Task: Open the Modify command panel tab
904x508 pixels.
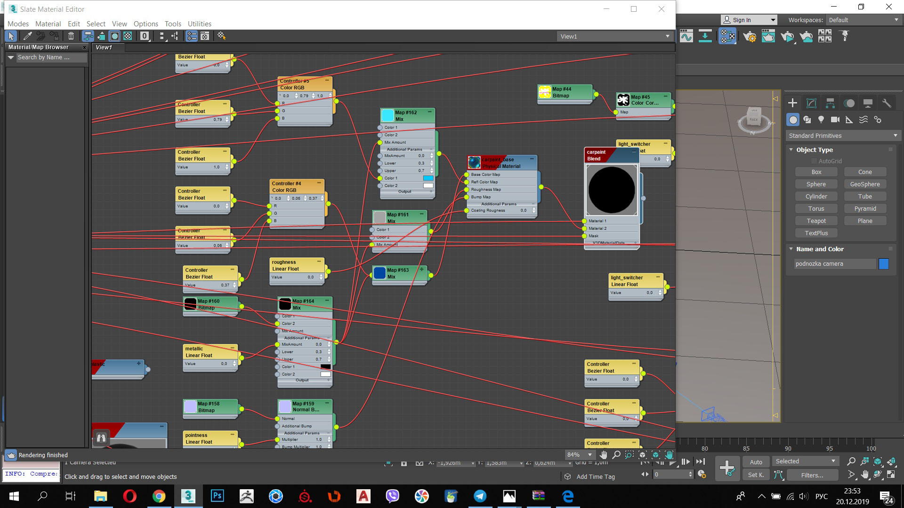Action: click(x=811, y=103)
